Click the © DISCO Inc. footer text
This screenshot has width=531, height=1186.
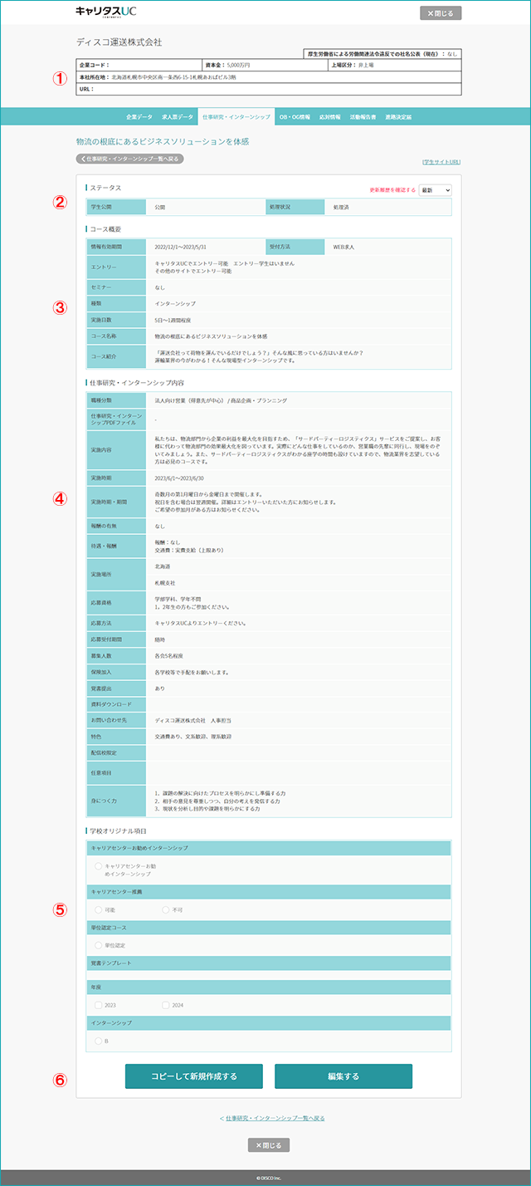click(269, 1178)
